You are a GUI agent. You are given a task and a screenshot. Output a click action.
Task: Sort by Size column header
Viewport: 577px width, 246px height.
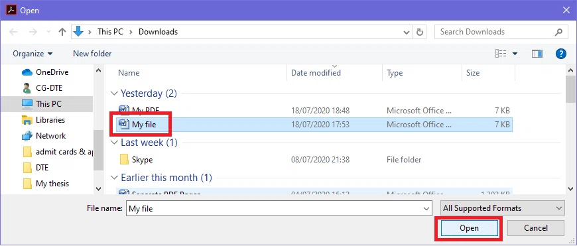(473, 73)
